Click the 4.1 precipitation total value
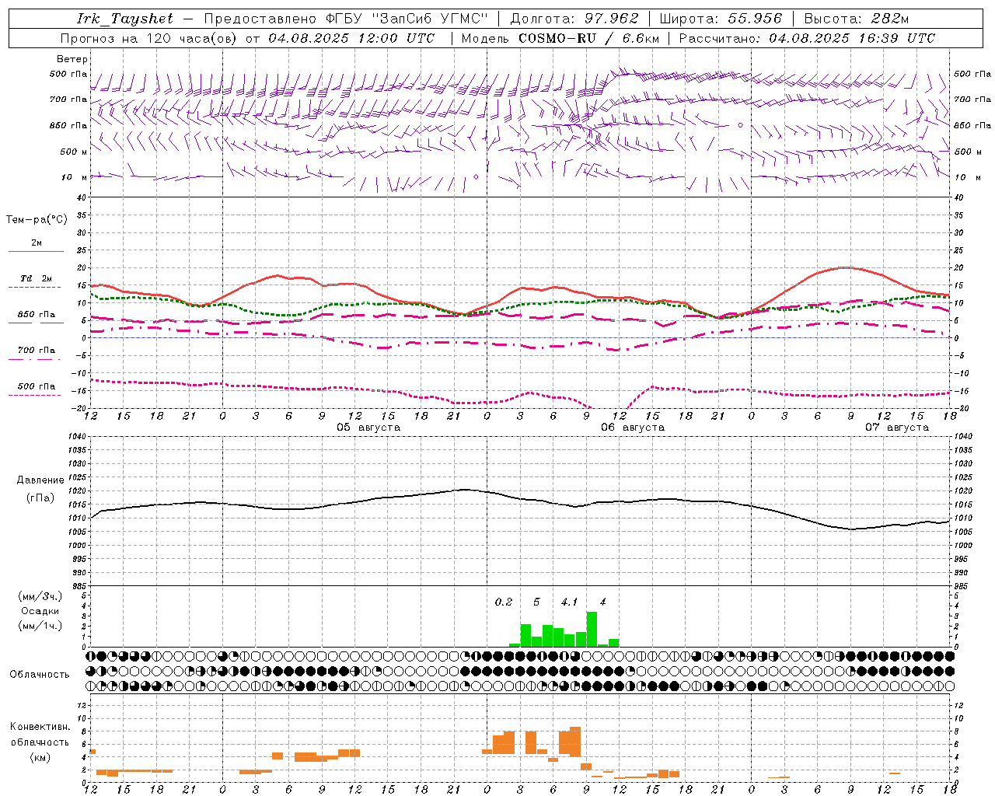 click(x=569, y=602)
